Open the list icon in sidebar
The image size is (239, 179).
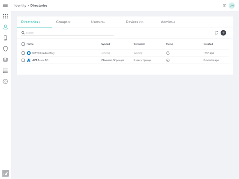coord(5,71)
